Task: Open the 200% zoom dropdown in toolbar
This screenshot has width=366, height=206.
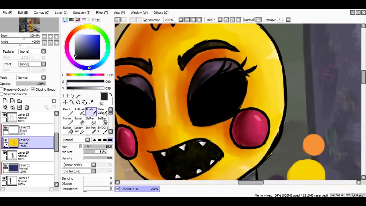Action: (181, 20)
